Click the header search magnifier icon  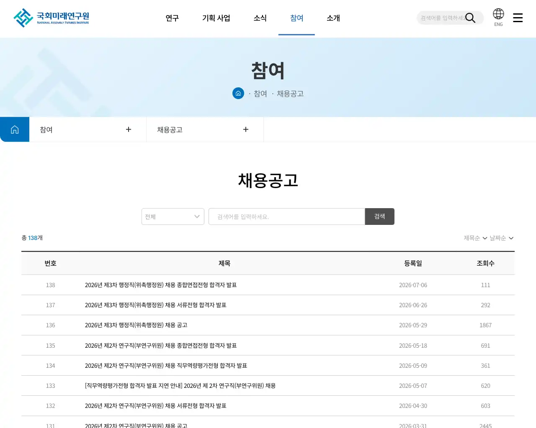coord(470,18)
